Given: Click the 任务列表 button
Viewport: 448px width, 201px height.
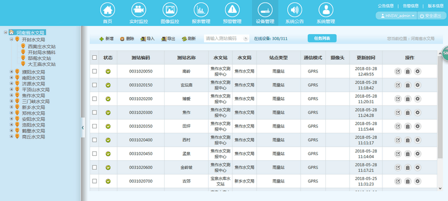Looking at the screenshot, I should [322, 39].
